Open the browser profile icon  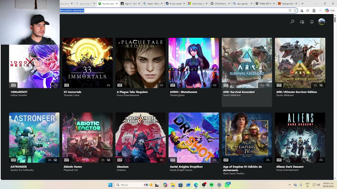tap(314, 10)
